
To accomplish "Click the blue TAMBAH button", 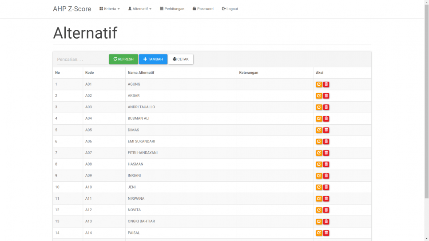I will click(153, 59).
